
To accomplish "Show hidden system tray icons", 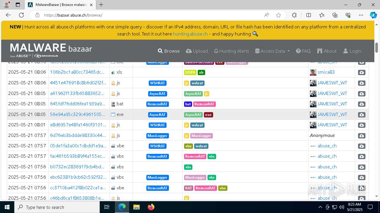I will click(x=320, y=207).
